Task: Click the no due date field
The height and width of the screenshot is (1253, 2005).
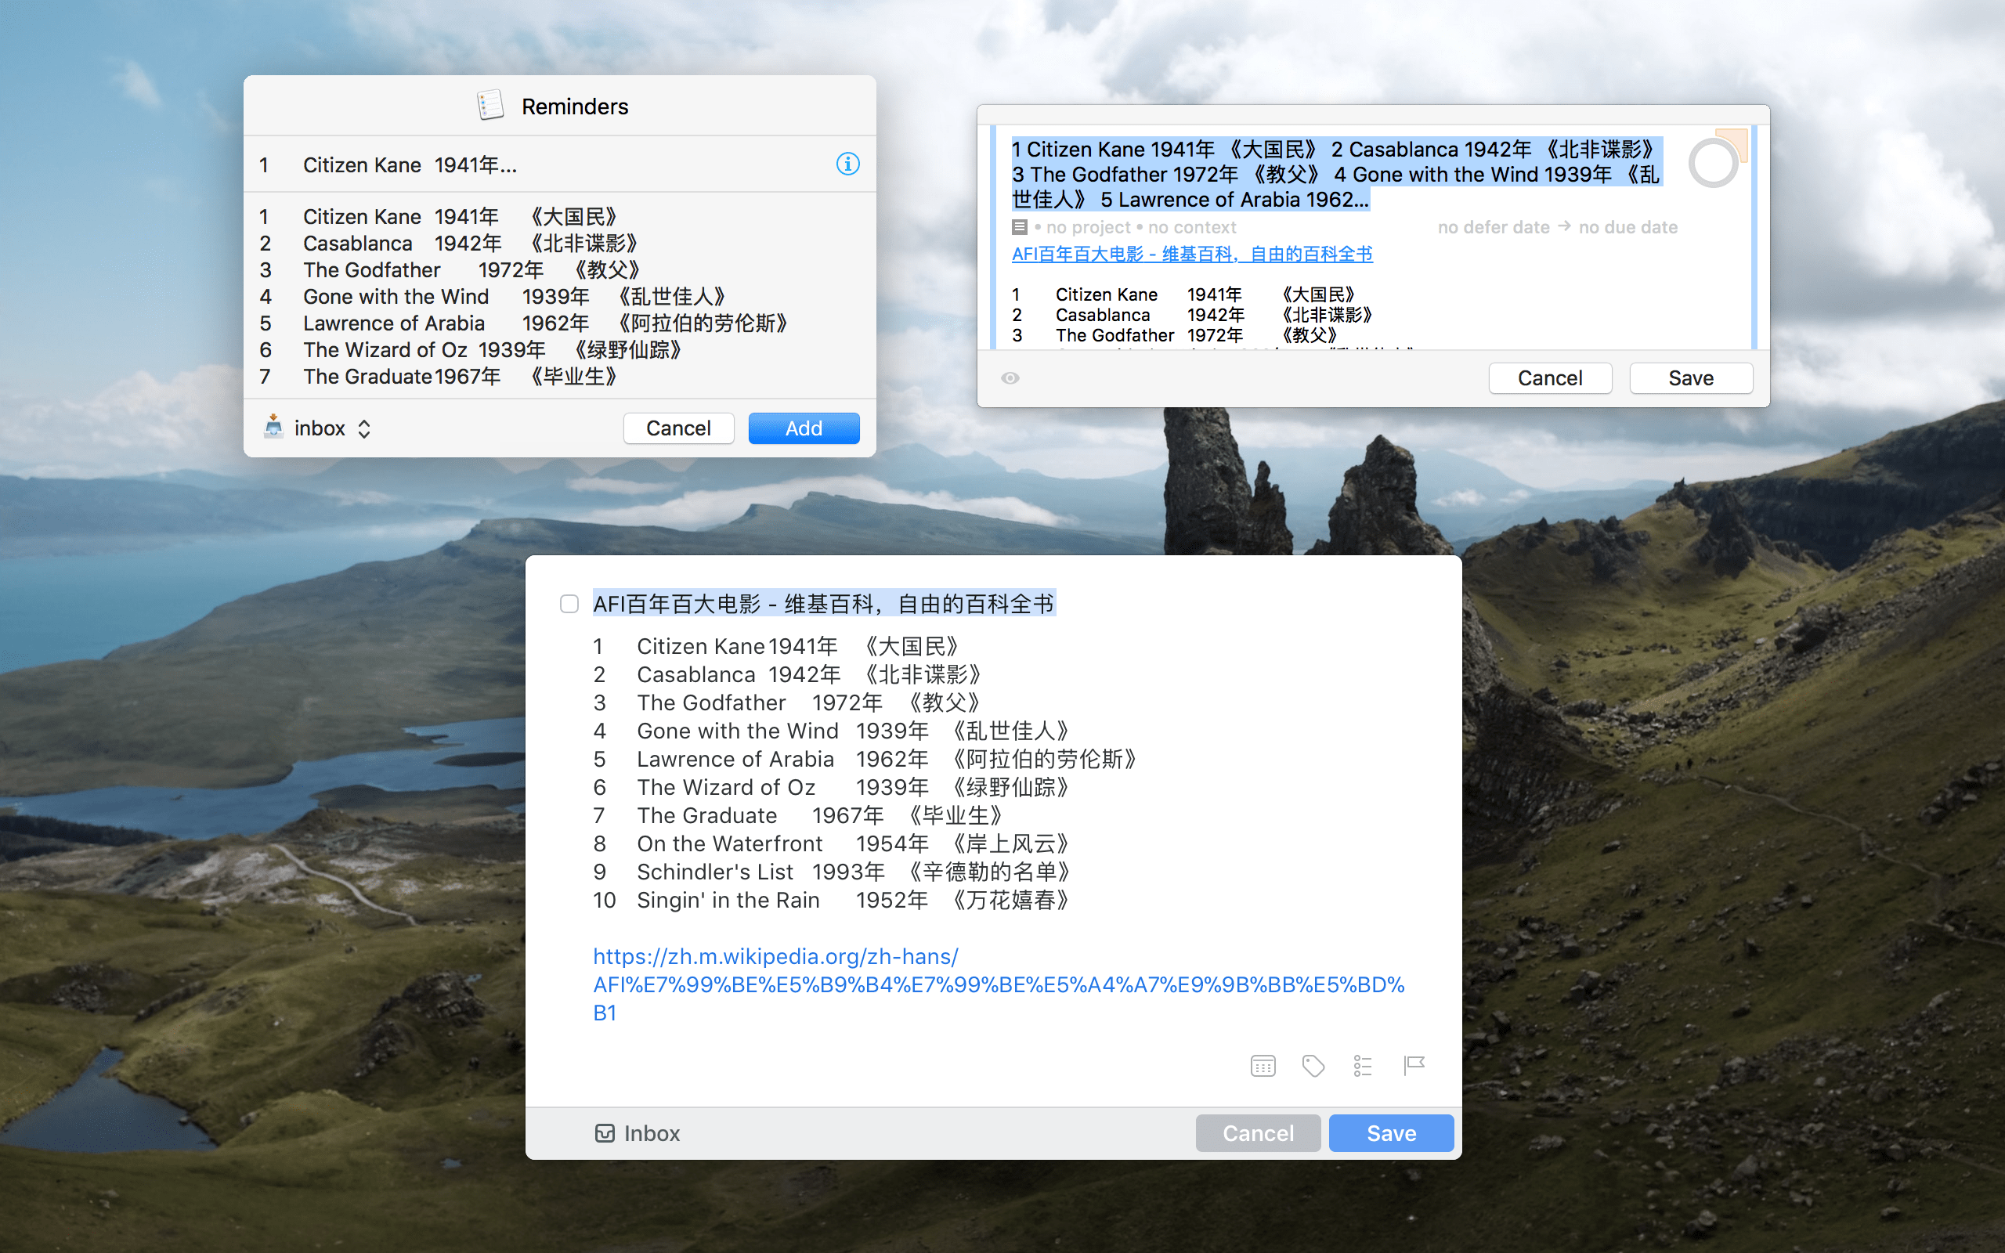Action: coord(1627,227)
